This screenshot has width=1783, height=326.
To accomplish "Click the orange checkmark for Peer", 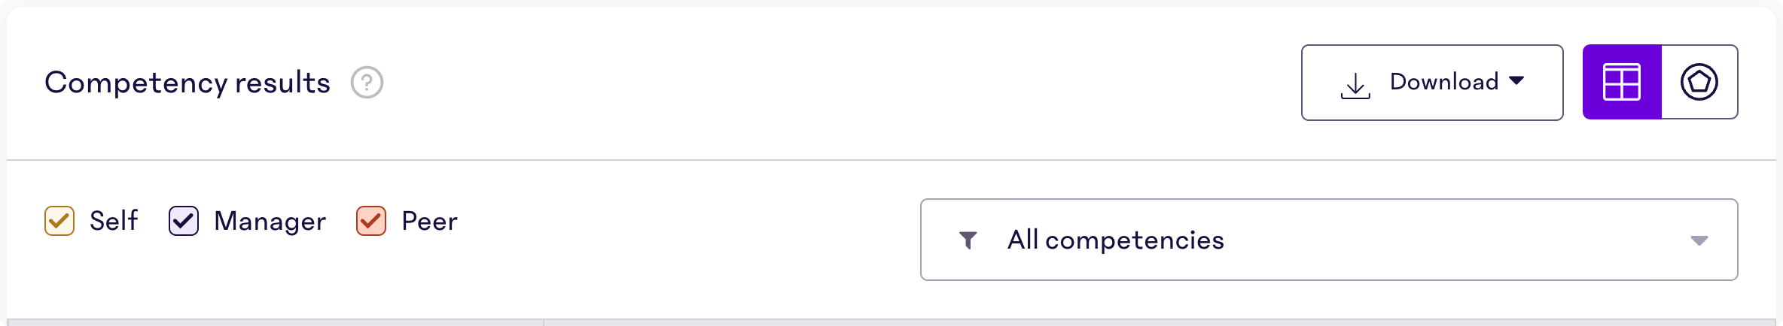I will tap(371, 221).
